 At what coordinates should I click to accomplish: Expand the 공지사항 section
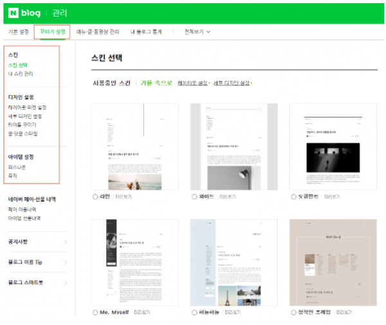pos(38,242)
